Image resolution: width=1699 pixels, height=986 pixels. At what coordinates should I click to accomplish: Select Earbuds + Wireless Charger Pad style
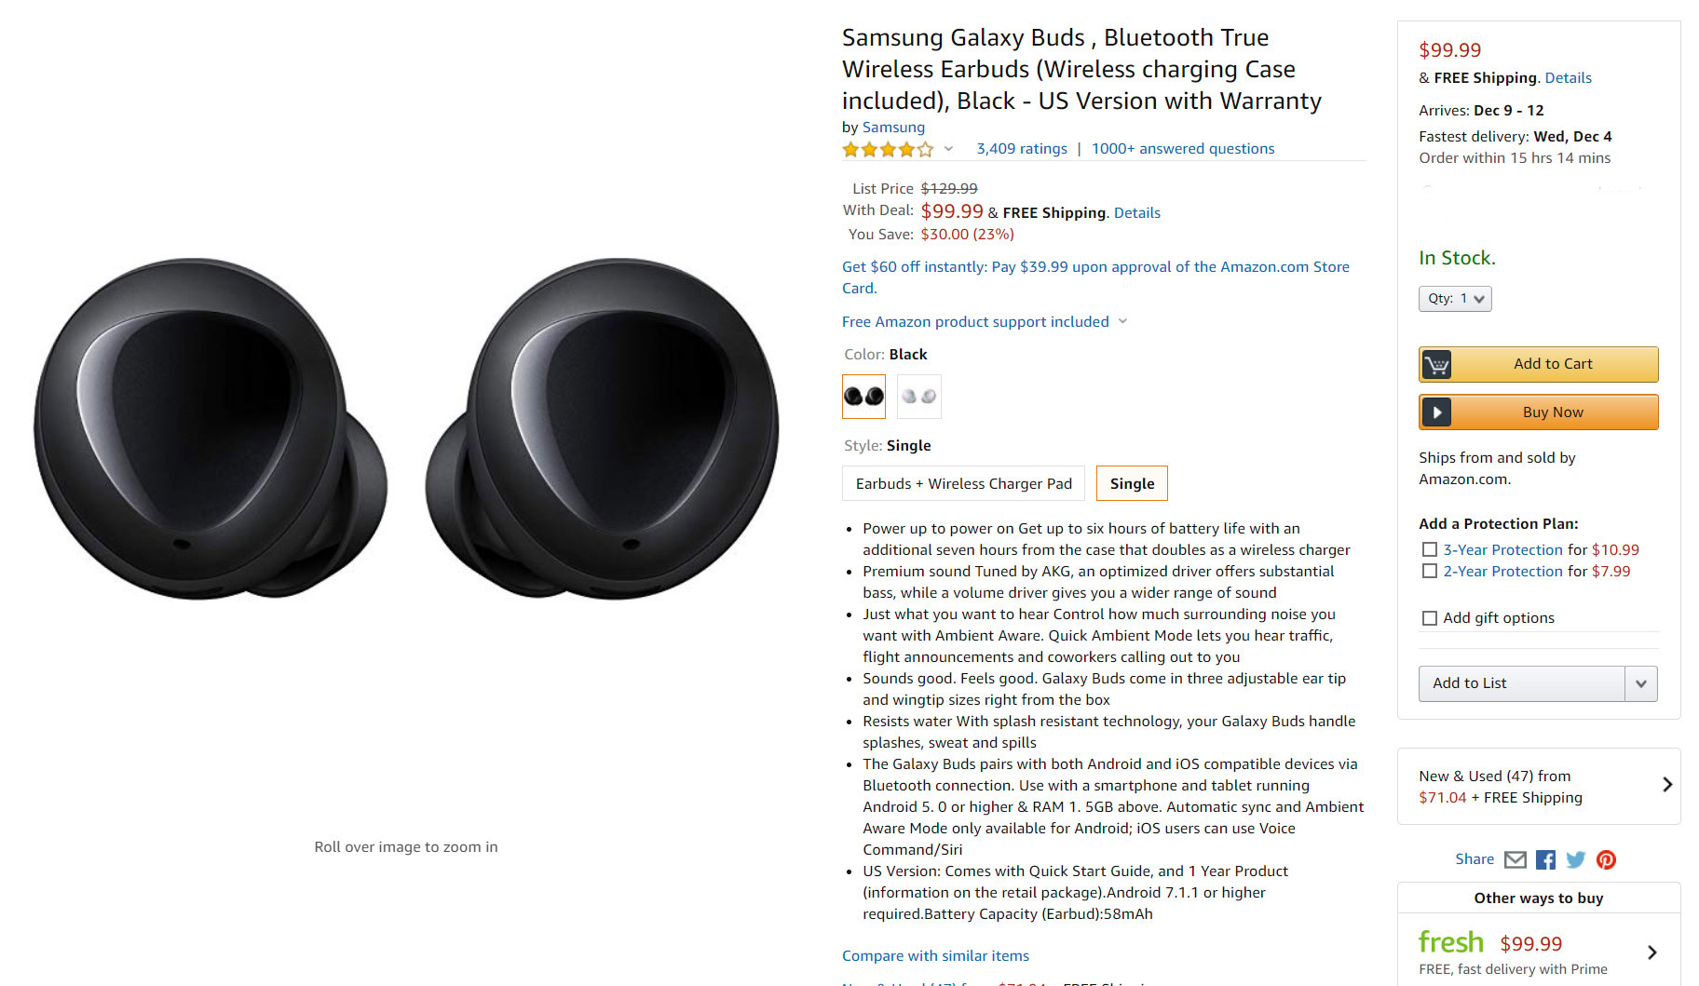[963, 484]
